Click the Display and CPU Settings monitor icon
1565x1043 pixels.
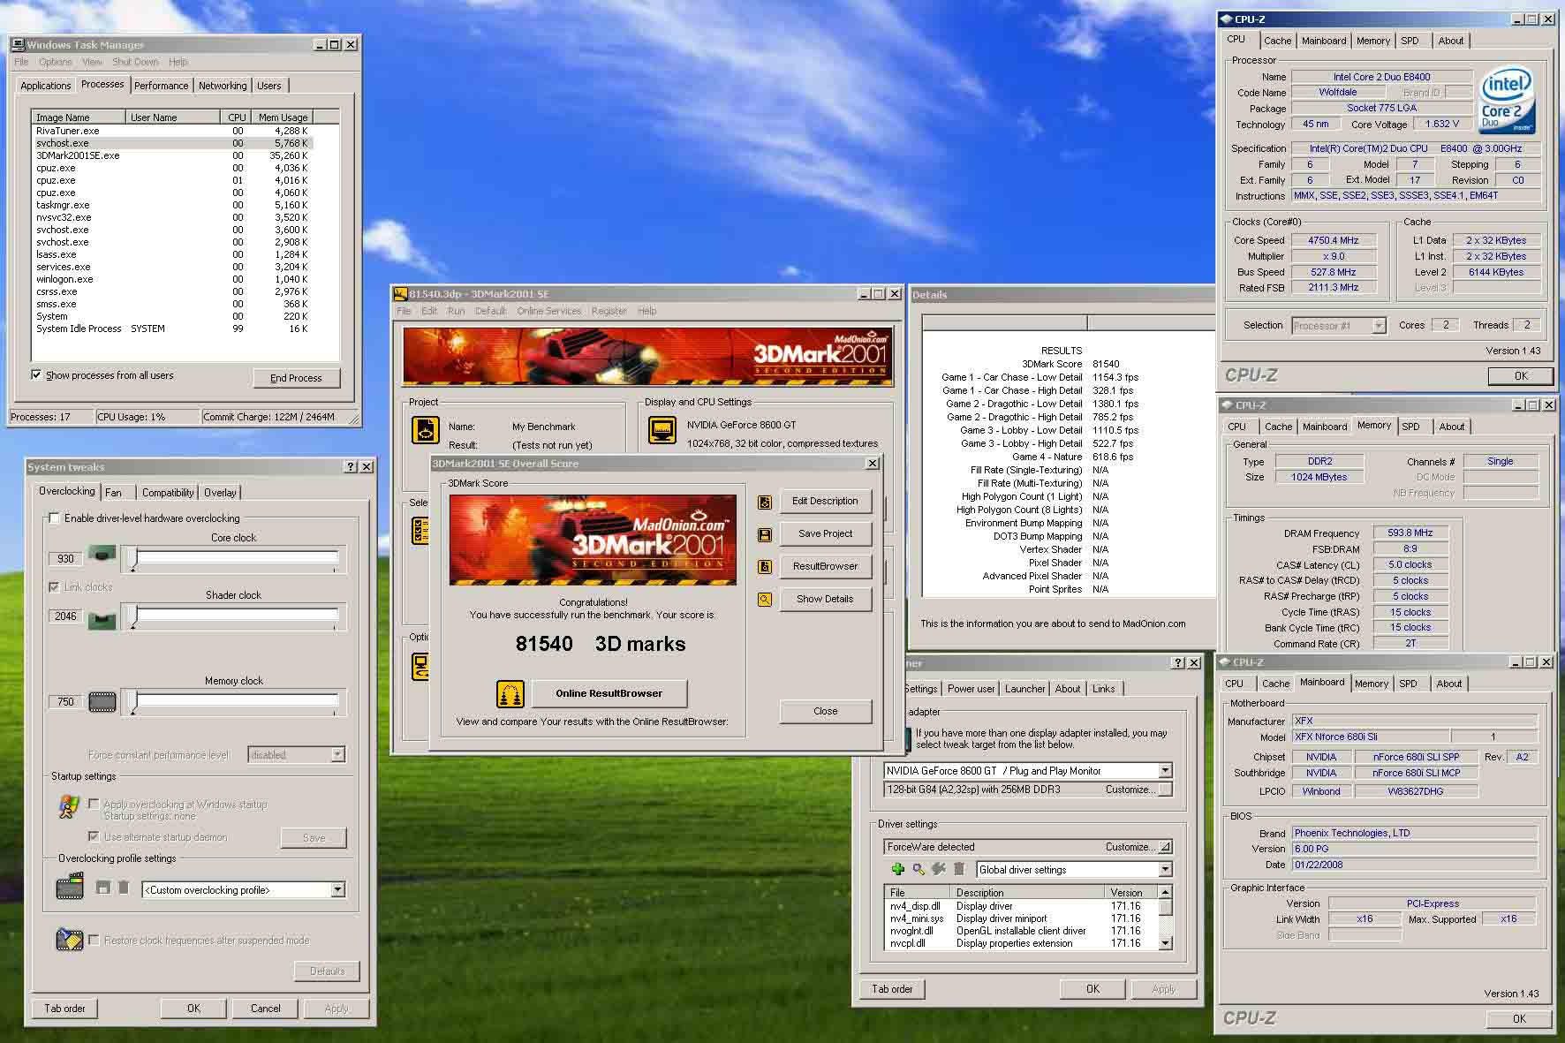click(662, 430)
